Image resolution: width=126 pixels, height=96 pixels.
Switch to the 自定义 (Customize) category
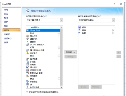[x=12, y=30]
